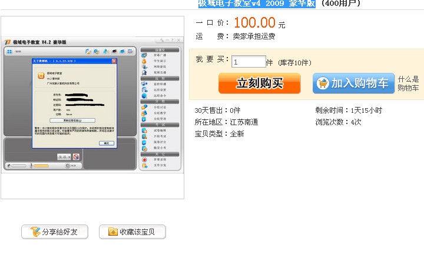Click the highlighted product title text
424x258 pixels.
(259, 4)
